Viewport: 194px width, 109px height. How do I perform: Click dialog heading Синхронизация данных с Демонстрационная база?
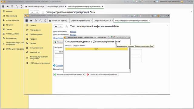(x=93, y=41)
